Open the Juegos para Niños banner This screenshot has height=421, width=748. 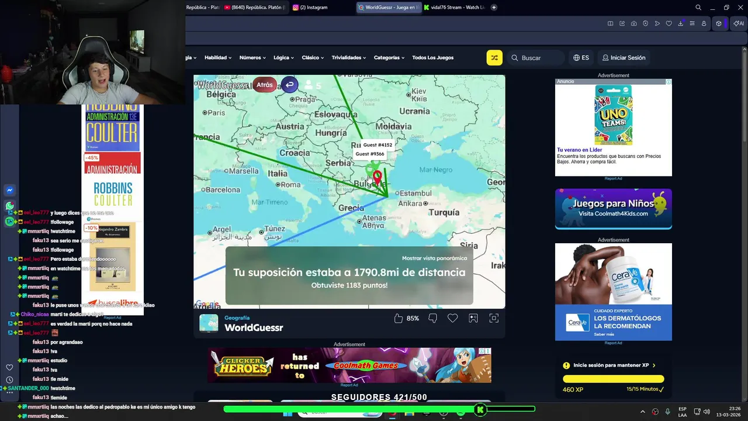[613, 209]
